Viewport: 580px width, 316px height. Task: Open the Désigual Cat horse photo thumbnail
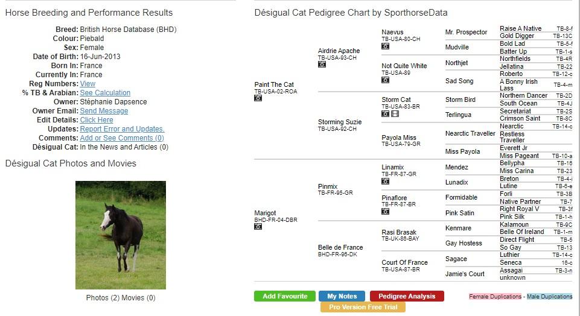(121, 235)
